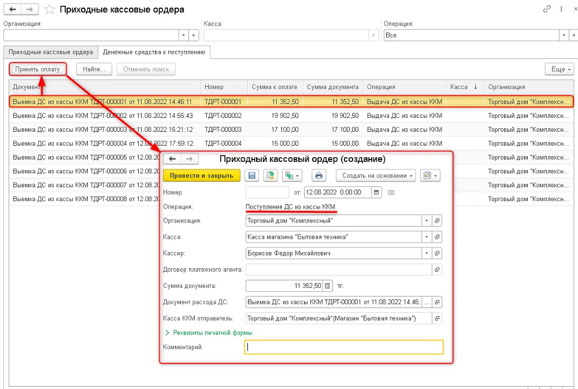Click the Принять оплату button

point(38,69)
